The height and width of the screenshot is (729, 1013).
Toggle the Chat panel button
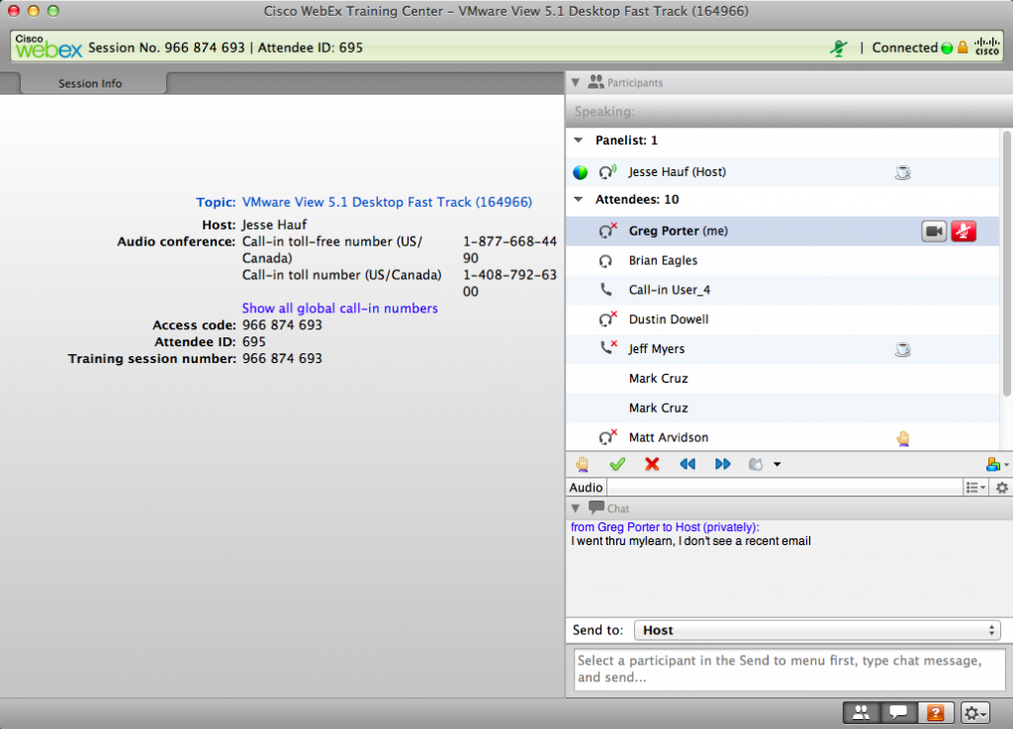pyautogui.click(x=897, y=712)
